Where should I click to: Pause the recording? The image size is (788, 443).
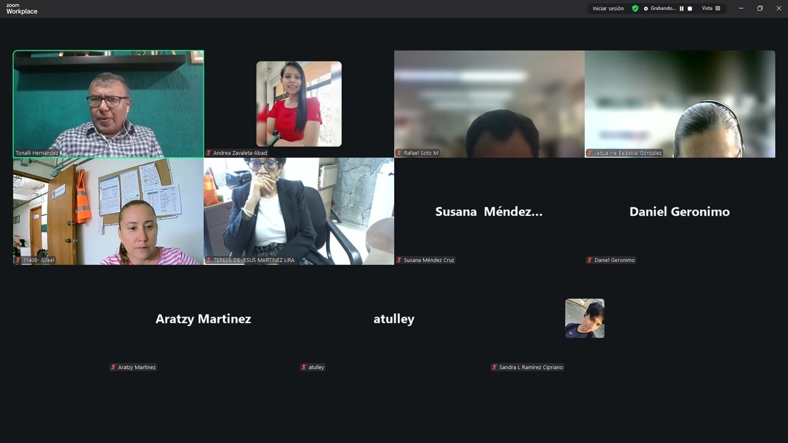pos(681,9)
